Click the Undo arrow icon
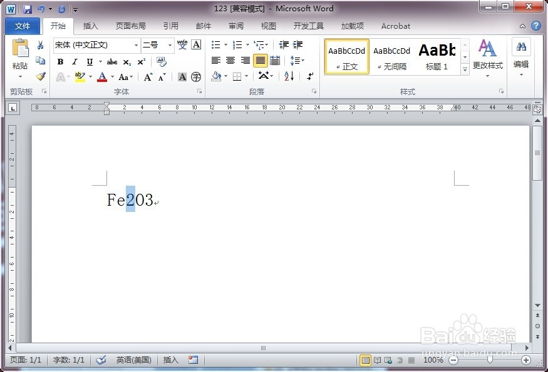This screenshot has width=548, height=372. click(41, 9)
